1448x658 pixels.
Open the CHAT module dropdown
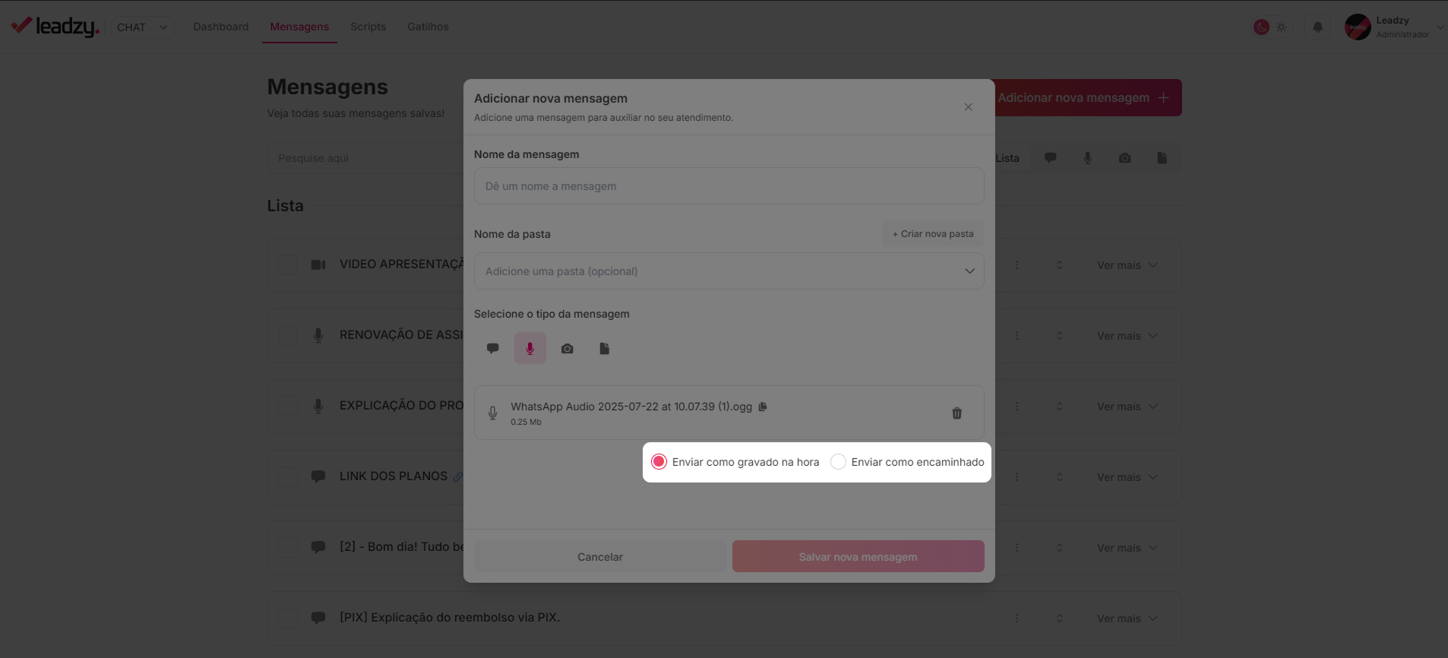pyautogui.click(x=143, y=27)
